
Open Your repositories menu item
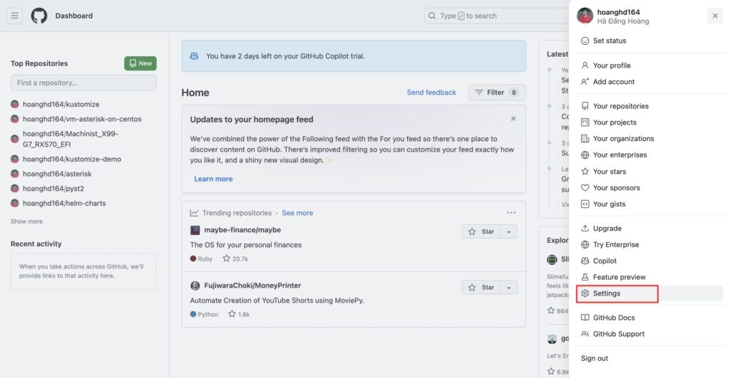pyautogui.click(x=649, y=106)
